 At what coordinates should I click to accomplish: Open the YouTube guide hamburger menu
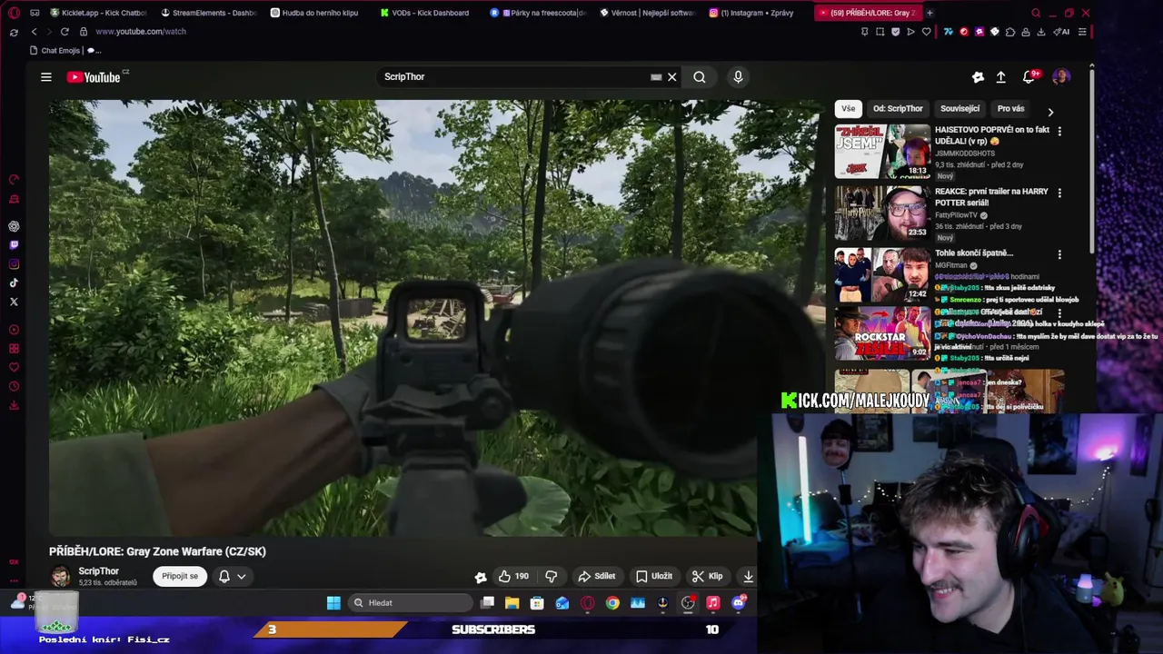[x=45, y=77]
